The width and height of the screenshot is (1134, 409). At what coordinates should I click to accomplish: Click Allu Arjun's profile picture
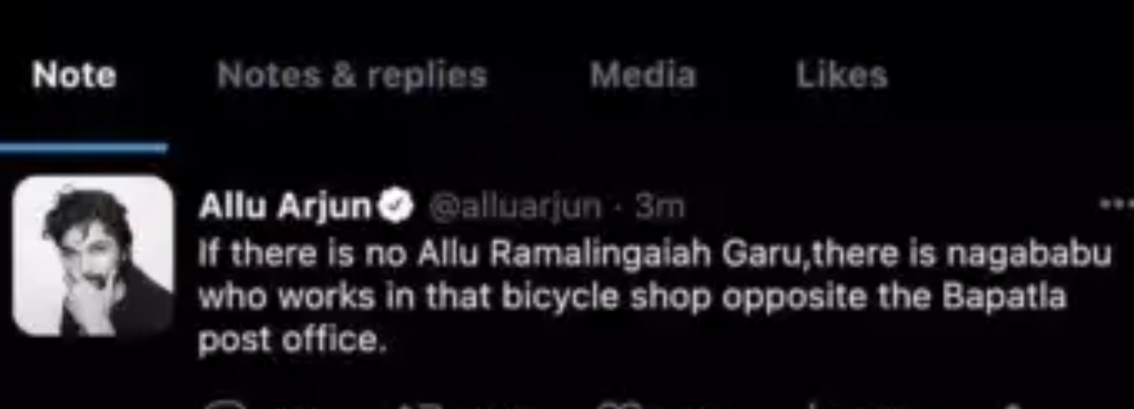(93, 256)
